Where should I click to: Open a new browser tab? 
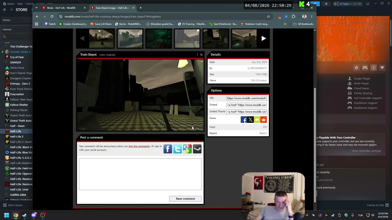[141, 8]
